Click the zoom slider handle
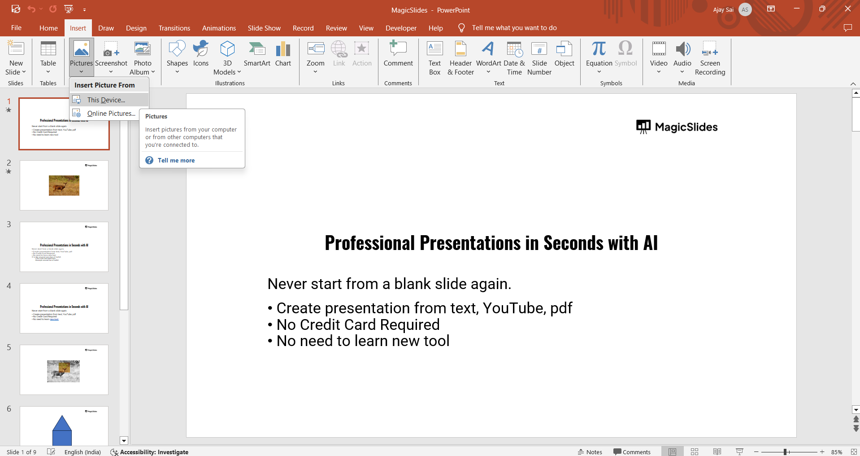This screenshot has width=860, height=456. 785,452
